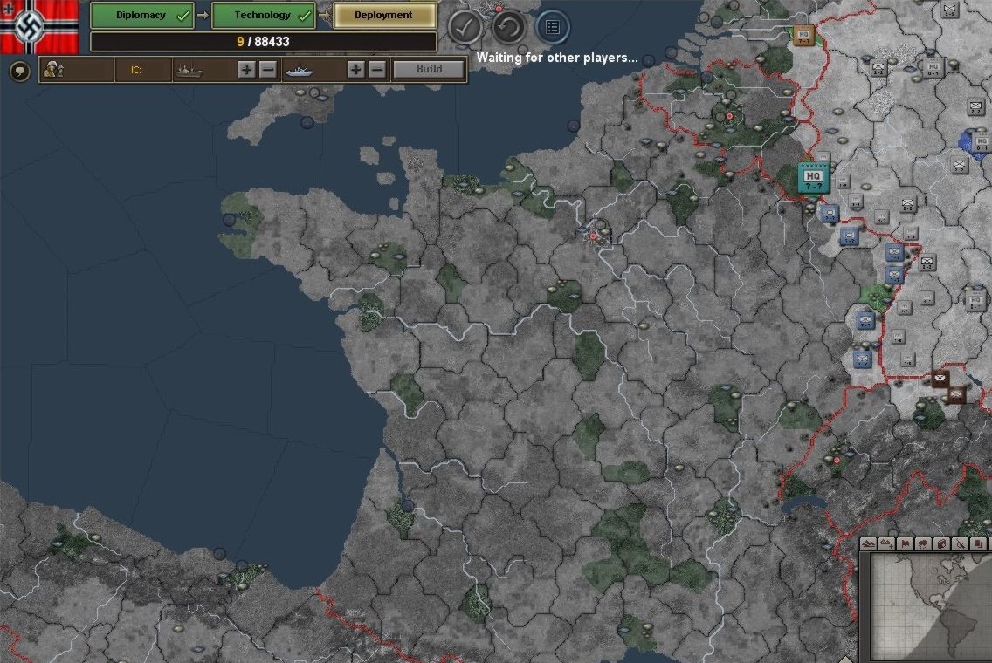Select the terrain-plus map mode icon
This screenshot has height=663, width=992.
tap(886, 543)
